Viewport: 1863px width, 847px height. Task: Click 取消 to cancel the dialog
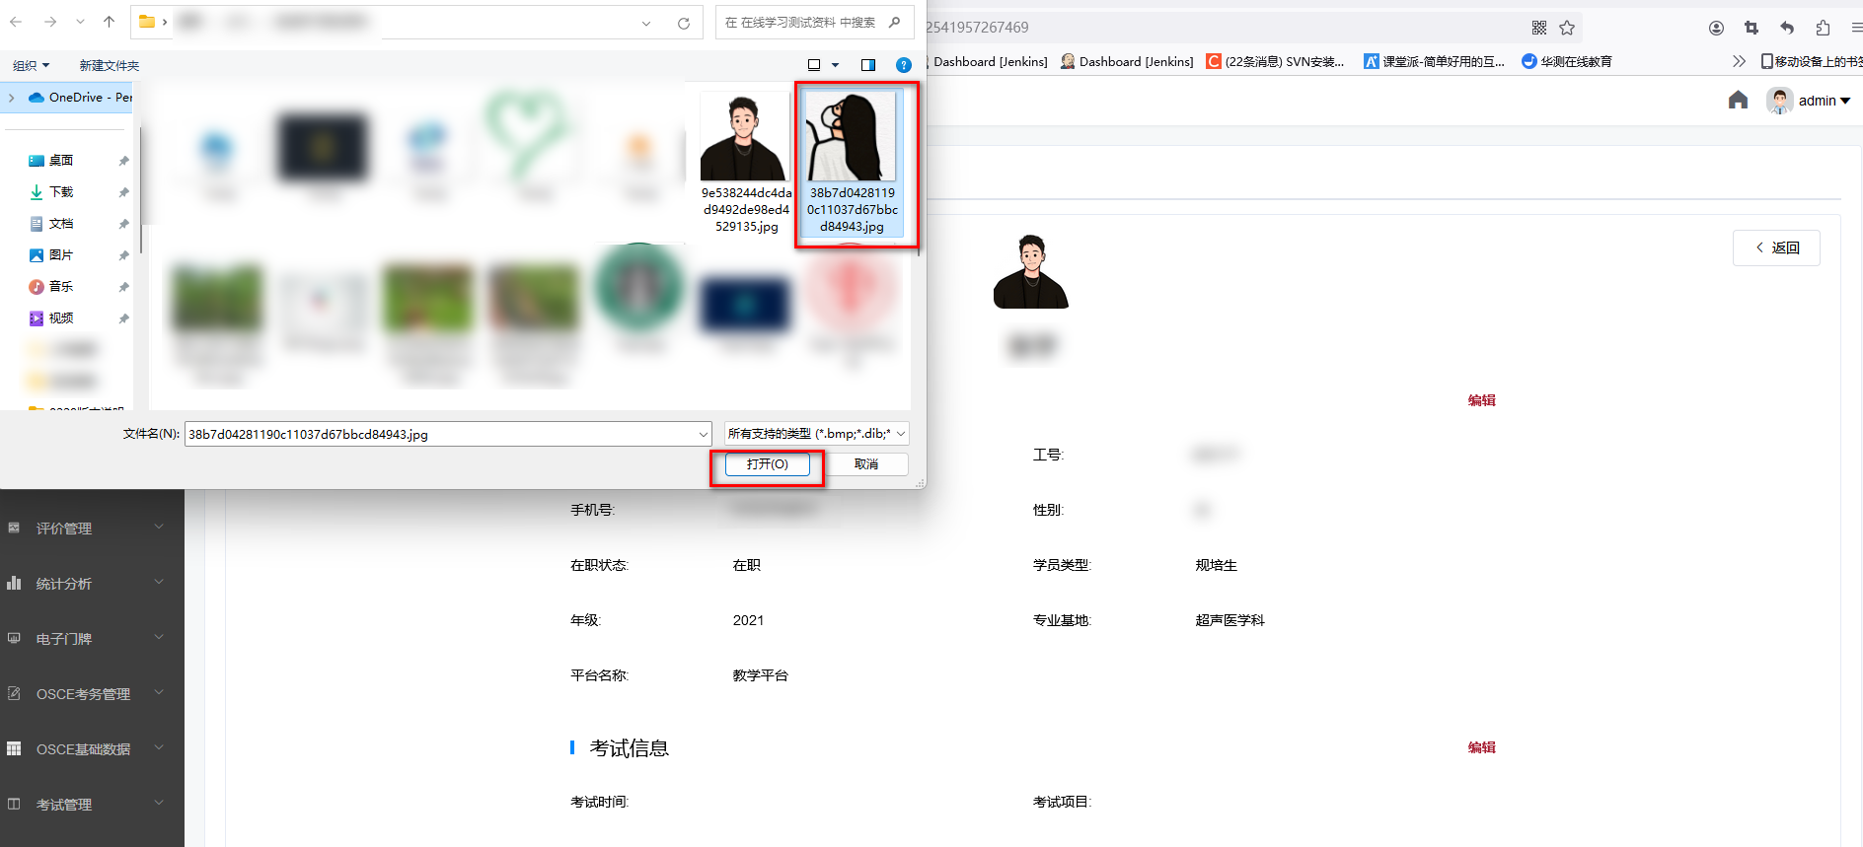(x=866, y=464)
